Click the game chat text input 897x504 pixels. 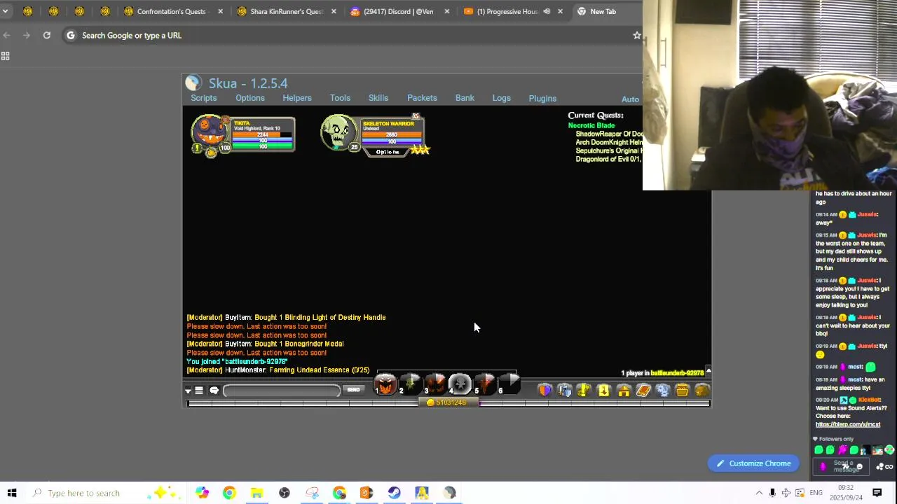coord(282,391)
